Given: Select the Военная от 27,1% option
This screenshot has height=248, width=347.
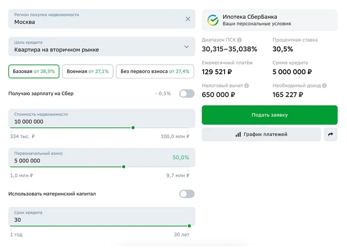Looking at the screenshot, I should (x=88, y=72).
